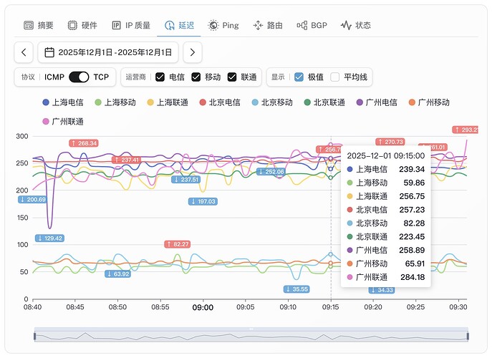Click the 237.41 max value marker

pos(127,160)
